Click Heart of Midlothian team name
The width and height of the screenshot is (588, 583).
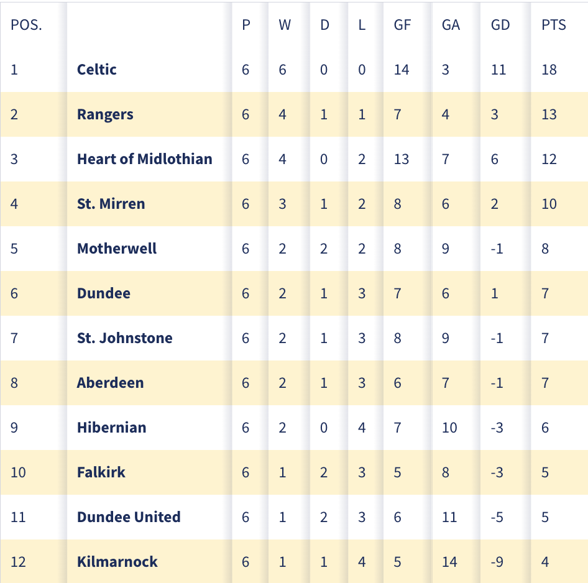144,159
